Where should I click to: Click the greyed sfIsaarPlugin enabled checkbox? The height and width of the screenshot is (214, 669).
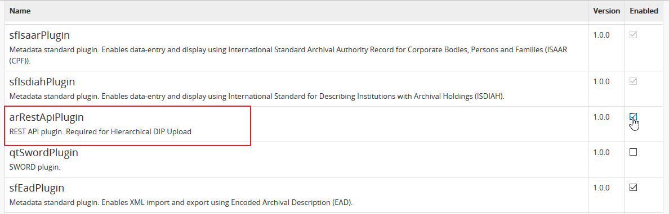point(633,35)
